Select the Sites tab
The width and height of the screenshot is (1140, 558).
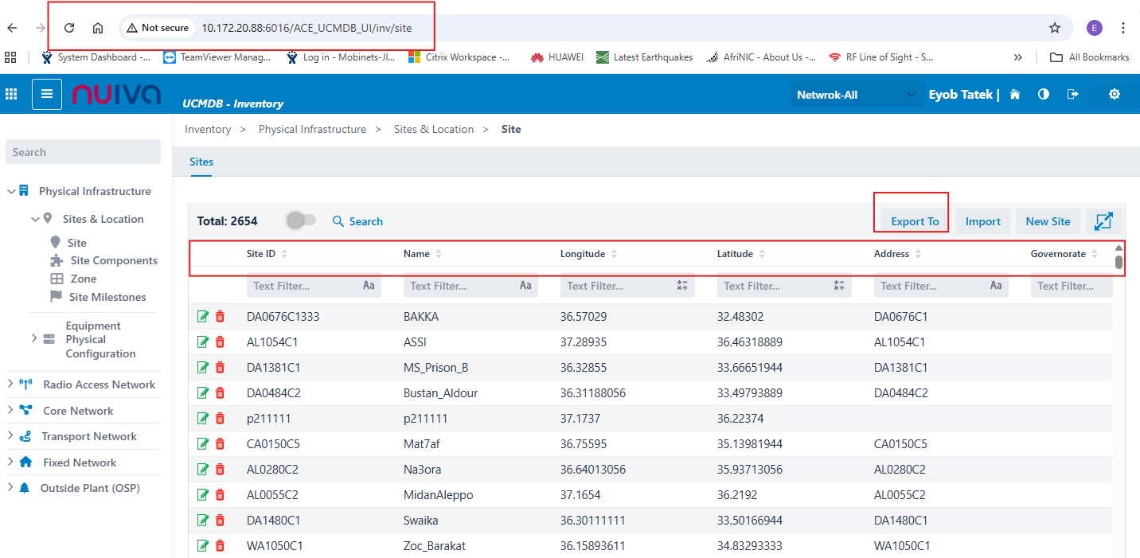coord(201,162)
